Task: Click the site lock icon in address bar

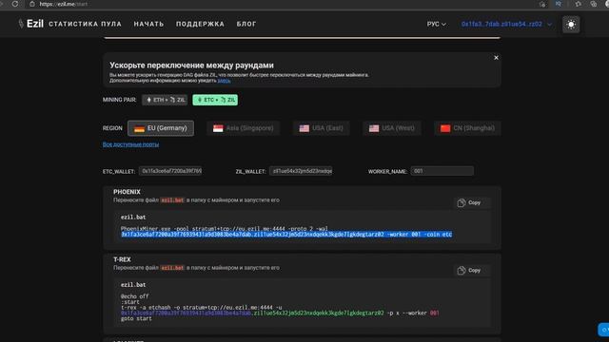Action: tap(32, 4)
